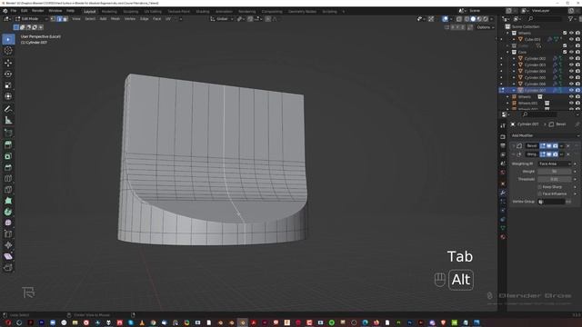Open Object Data properties tab
Screen dimensions: 582x327
503,228
